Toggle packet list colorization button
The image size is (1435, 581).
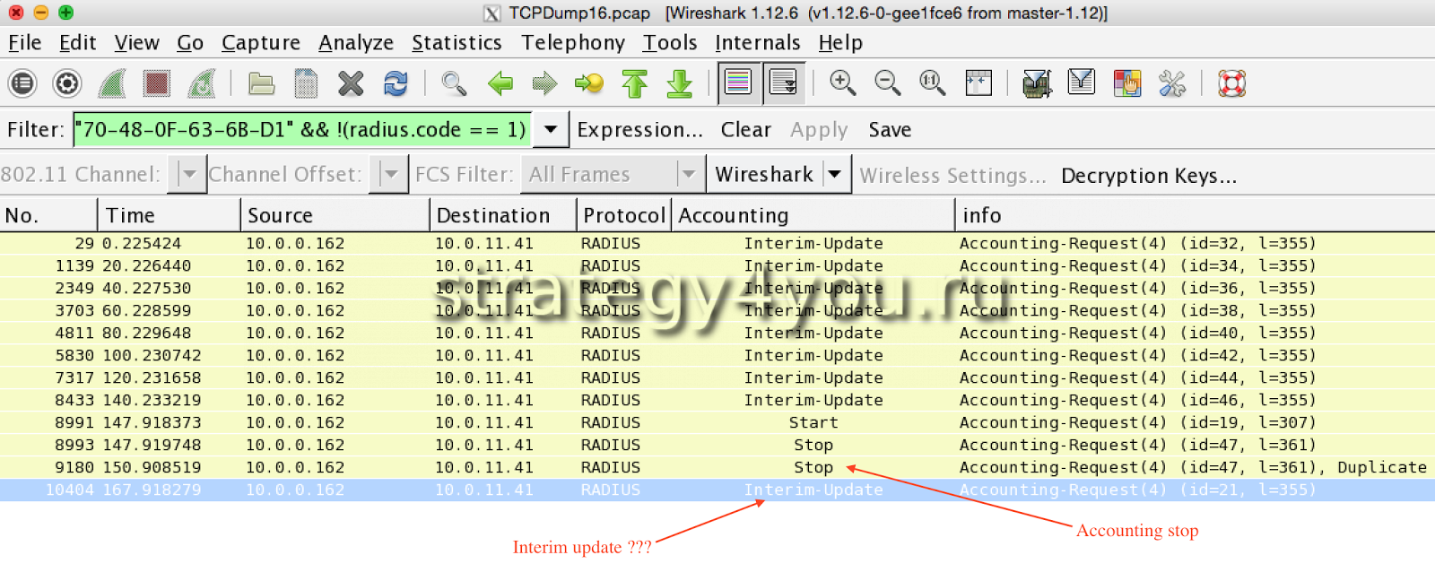pos(738,83)
